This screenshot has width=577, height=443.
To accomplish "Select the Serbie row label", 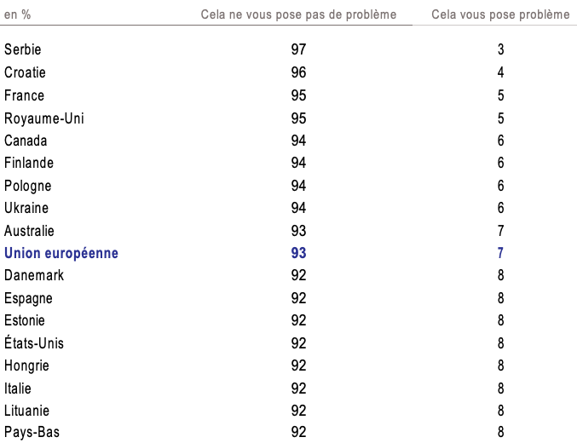I will pyautogui.click(x=23, y=50).
